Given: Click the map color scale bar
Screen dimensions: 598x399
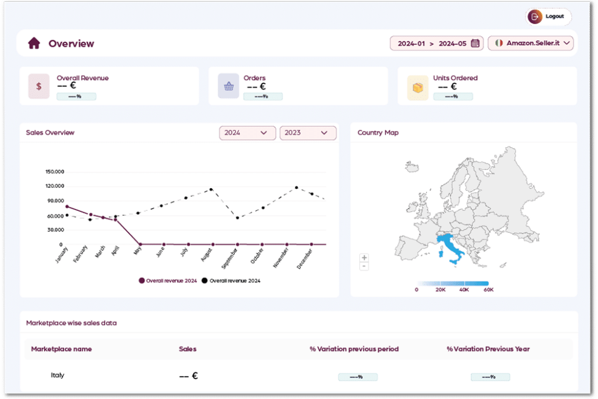Looking at the screenshot, I should (452, 283).
